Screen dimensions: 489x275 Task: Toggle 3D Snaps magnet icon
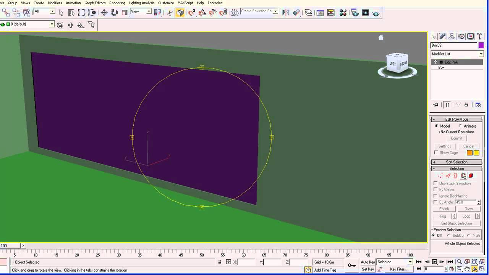(192, 13)
